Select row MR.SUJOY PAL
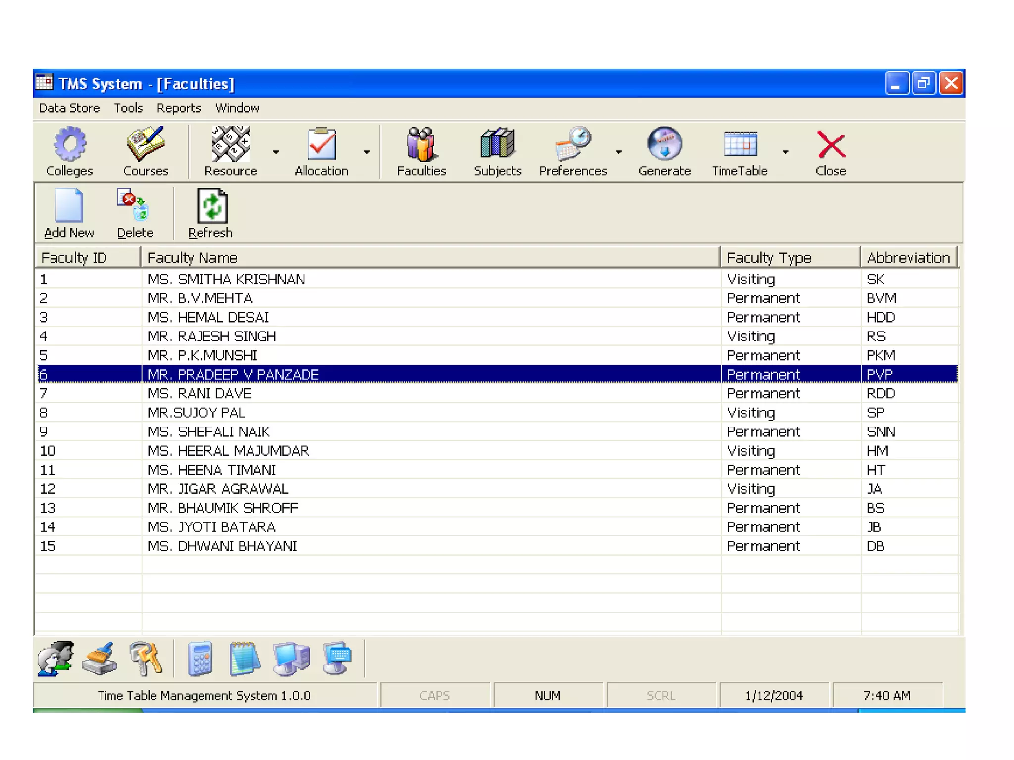 pos(497,413)
